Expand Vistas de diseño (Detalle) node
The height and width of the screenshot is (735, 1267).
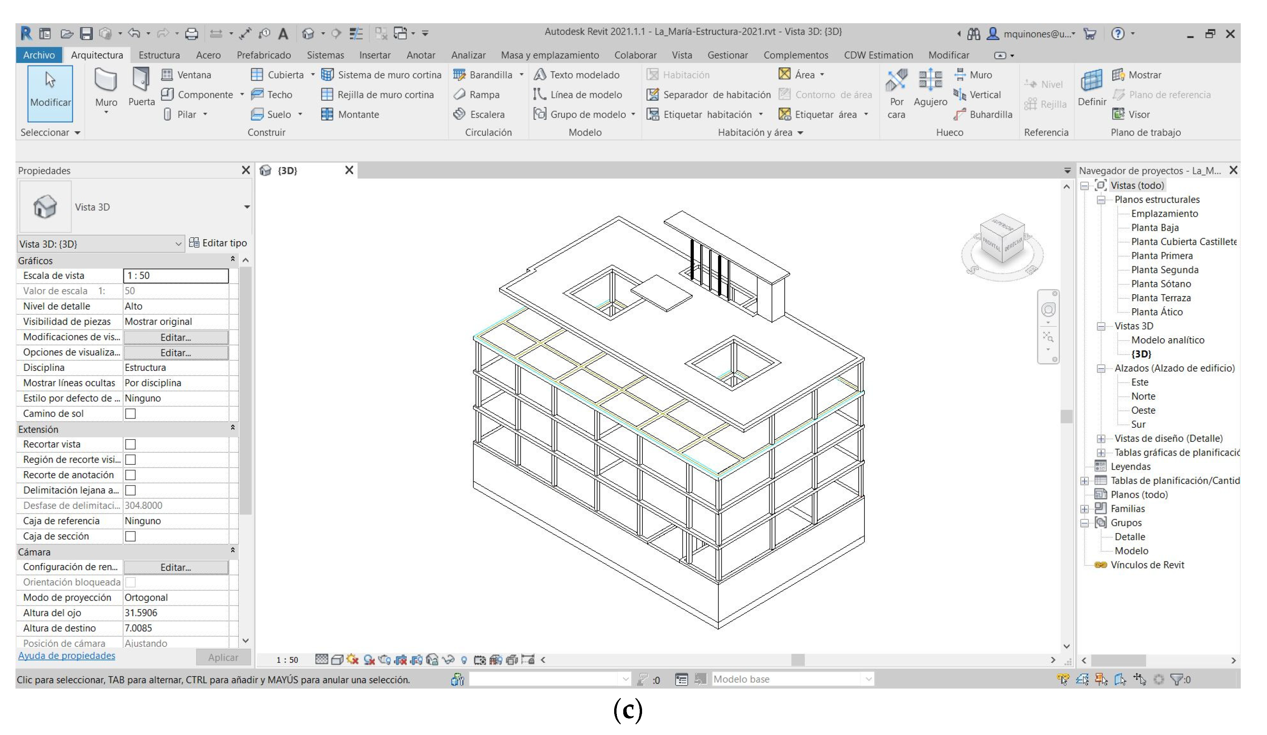(x=1101, y=439)
